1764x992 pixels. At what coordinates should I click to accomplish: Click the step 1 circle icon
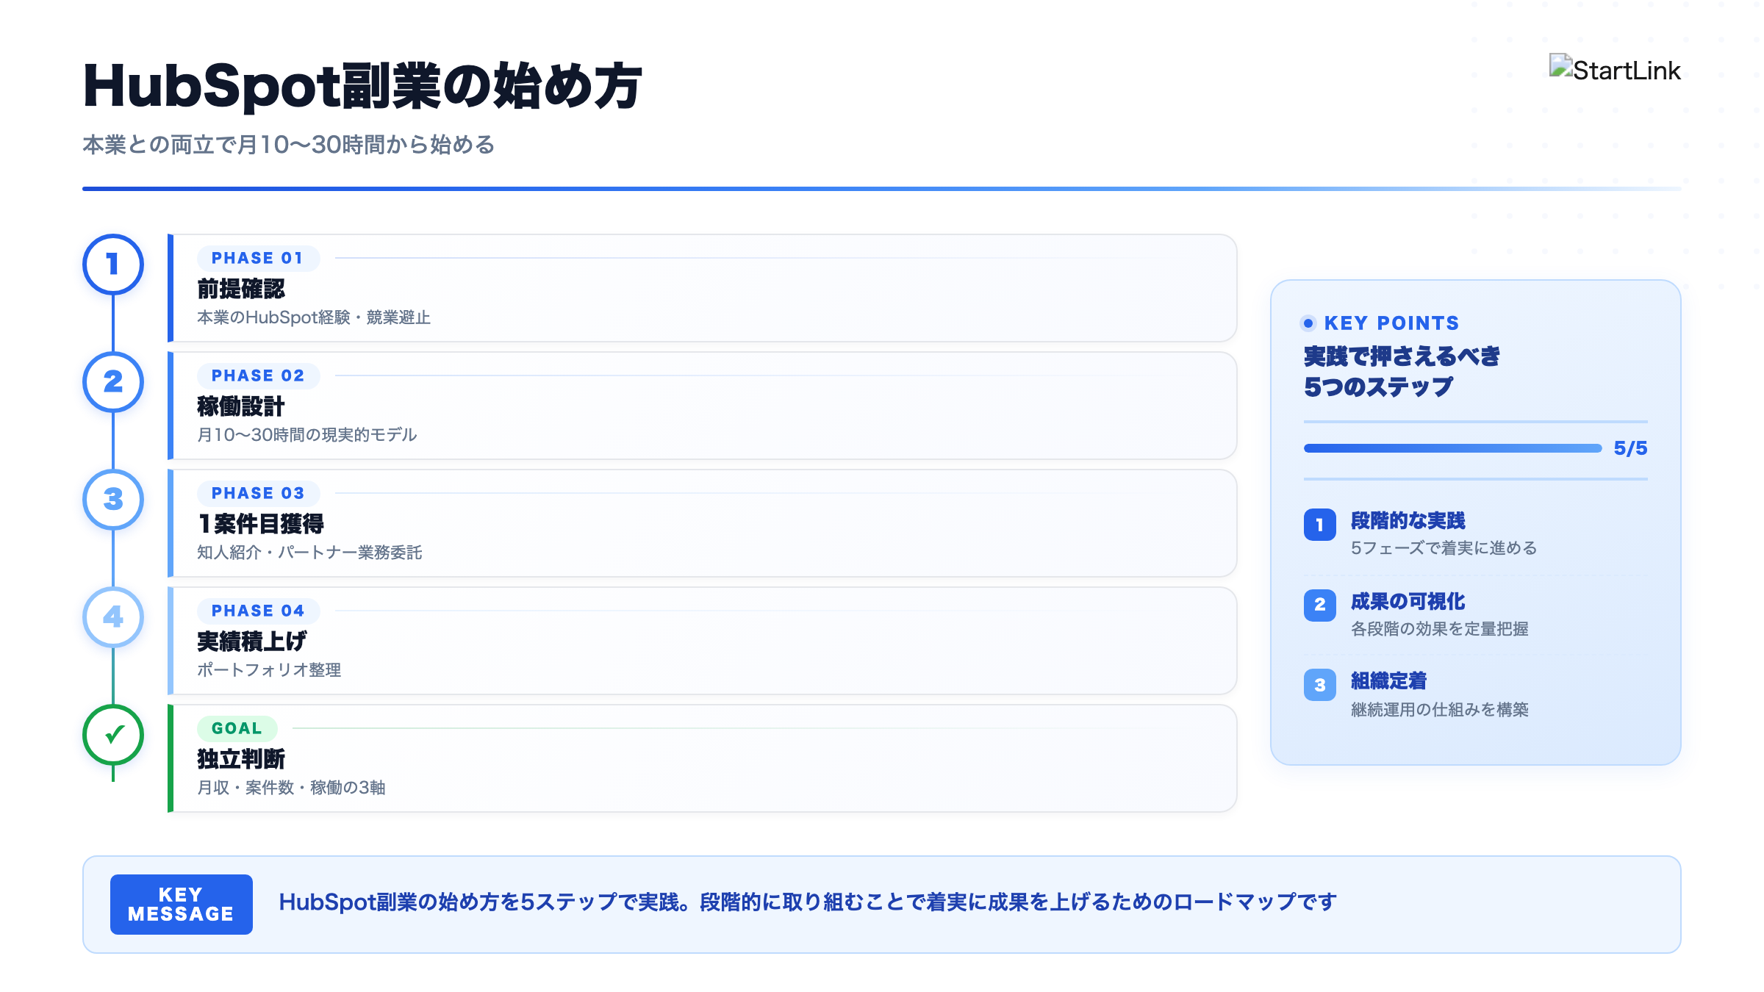(x=113, y=265)
